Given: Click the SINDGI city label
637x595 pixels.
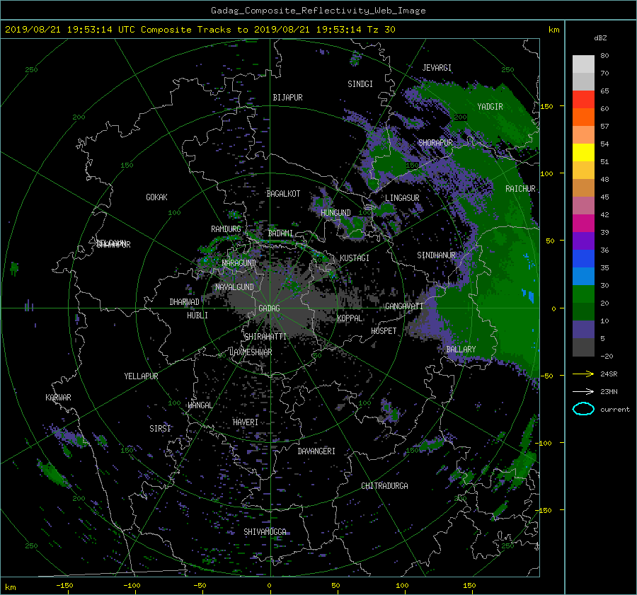Looking at the screenshot, I should point(360,84).
